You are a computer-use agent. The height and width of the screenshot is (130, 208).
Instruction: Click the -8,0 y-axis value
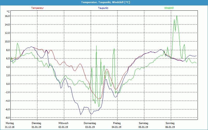[8, 118]
